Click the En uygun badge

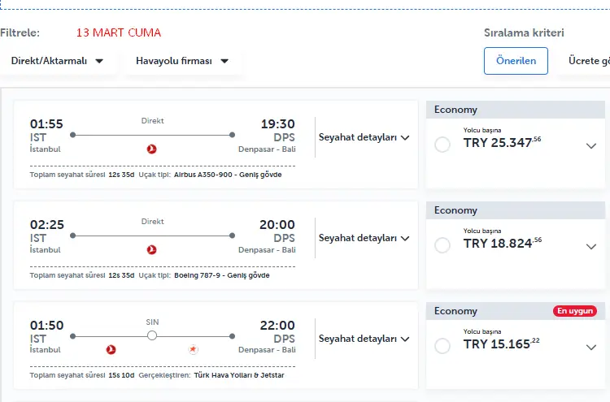click(575, 311)
